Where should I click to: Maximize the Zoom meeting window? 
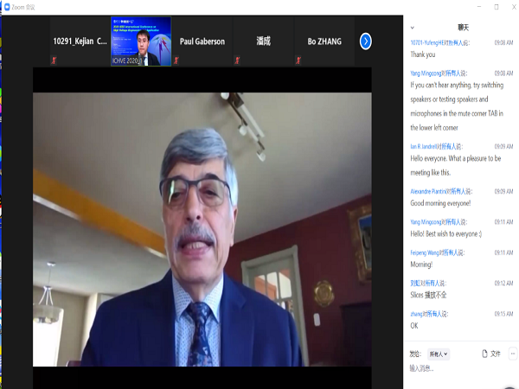click(x=496, y=6)
